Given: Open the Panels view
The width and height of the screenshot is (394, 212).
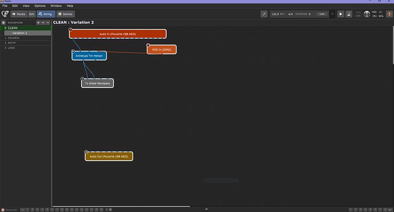Looking at the screenshot, I should (x=19, y=14).
